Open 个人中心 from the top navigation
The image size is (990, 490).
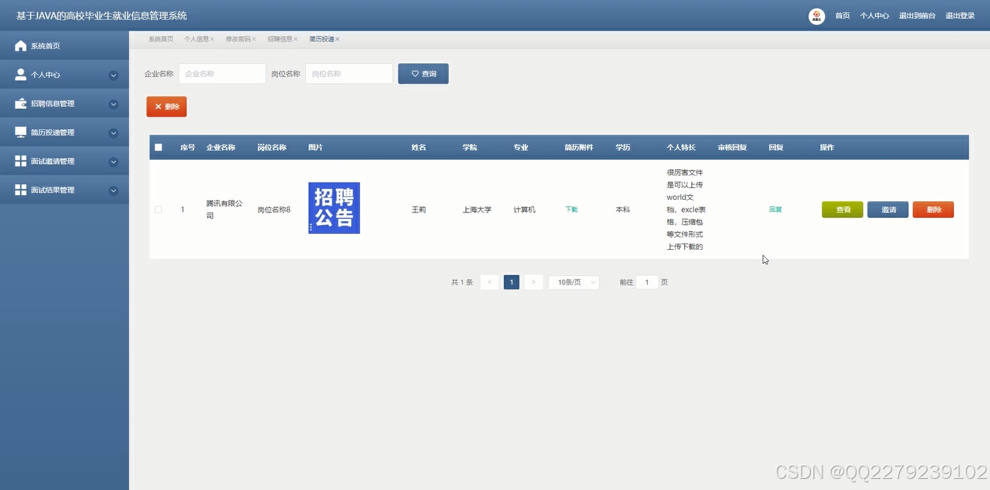click(874, 15)
